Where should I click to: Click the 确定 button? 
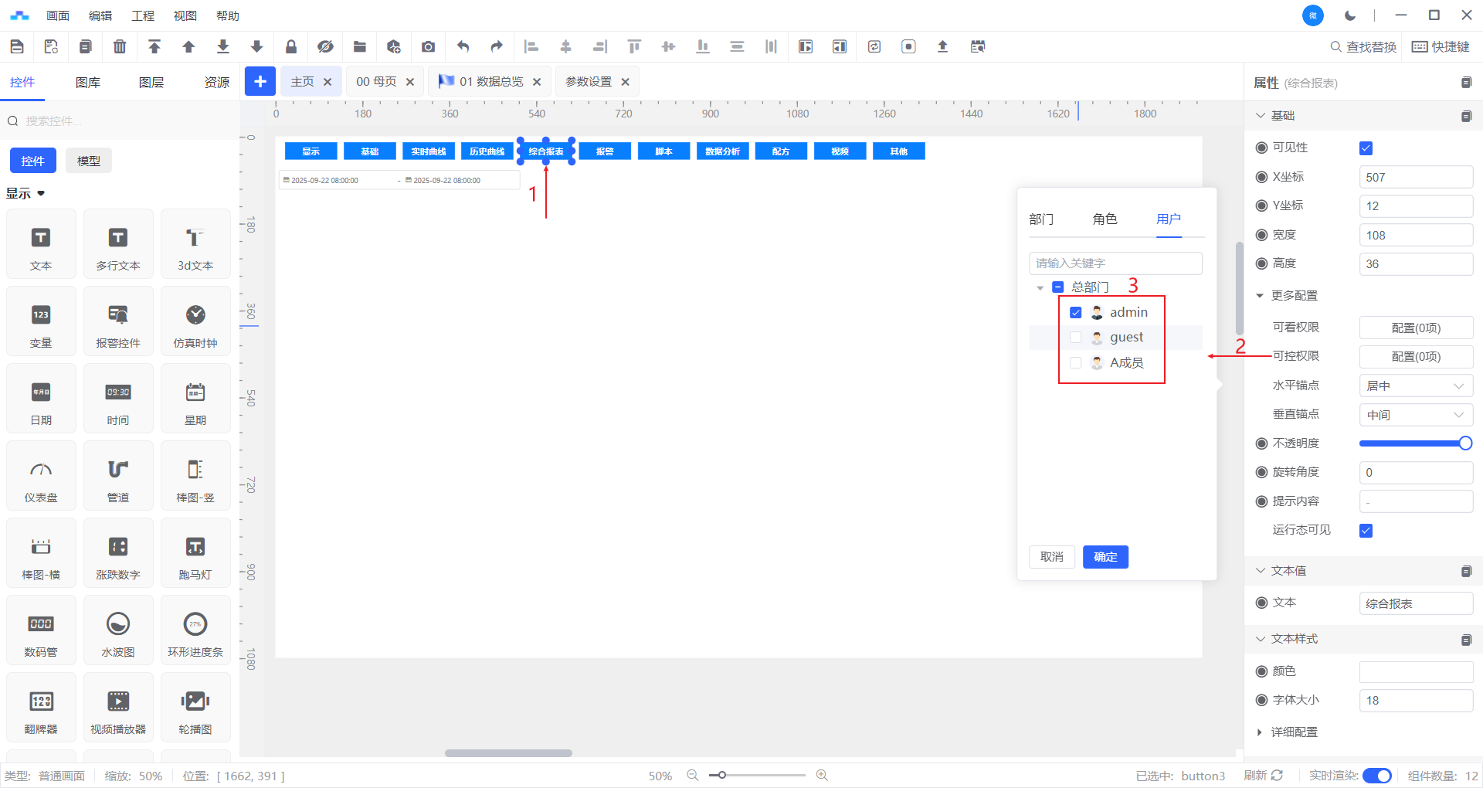click(x=1105, y=557)
